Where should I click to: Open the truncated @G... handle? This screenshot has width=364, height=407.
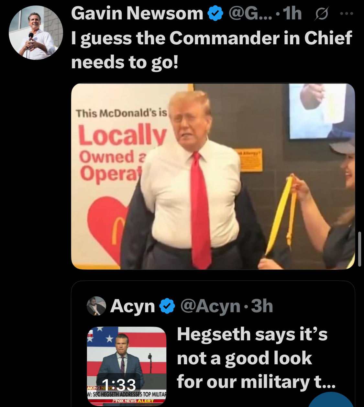[251, 14]
